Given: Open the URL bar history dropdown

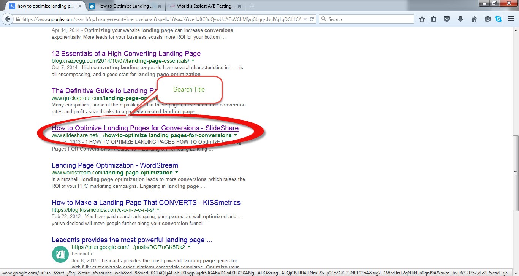Looking at the screenshot, I should tap(304, 19).
